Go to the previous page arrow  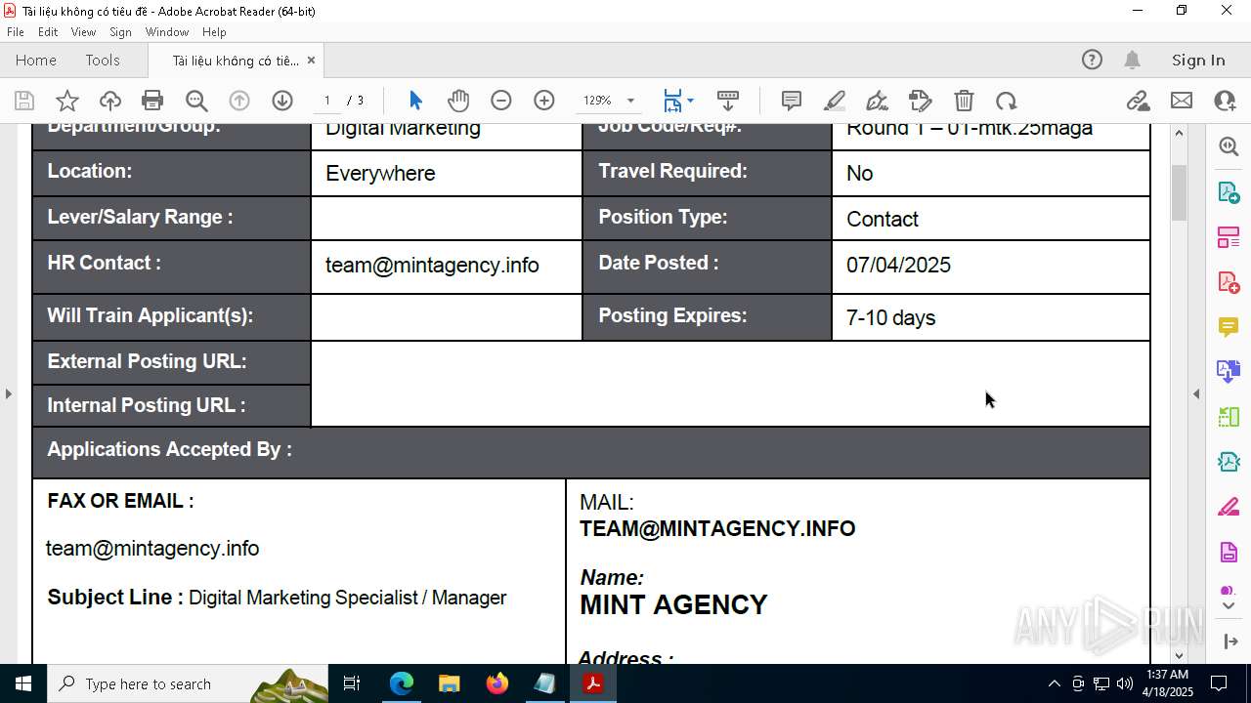point(239,101)
